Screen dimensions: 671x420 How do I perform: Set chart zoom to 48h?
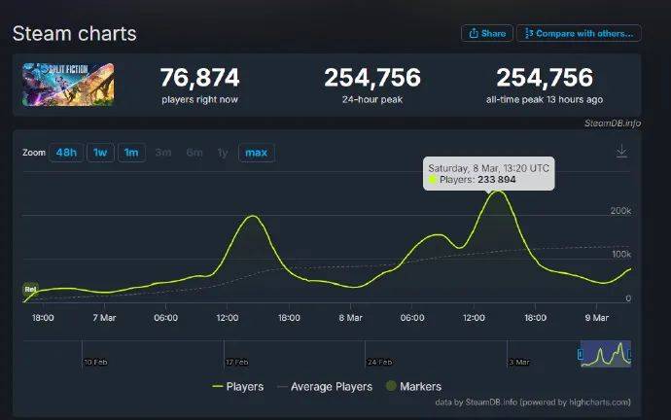66,153
